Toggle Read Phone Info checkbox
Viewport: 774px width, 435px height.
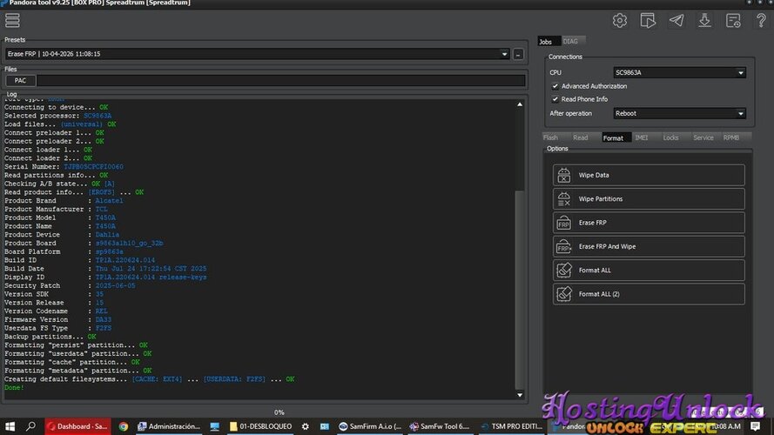click(555, 99)
